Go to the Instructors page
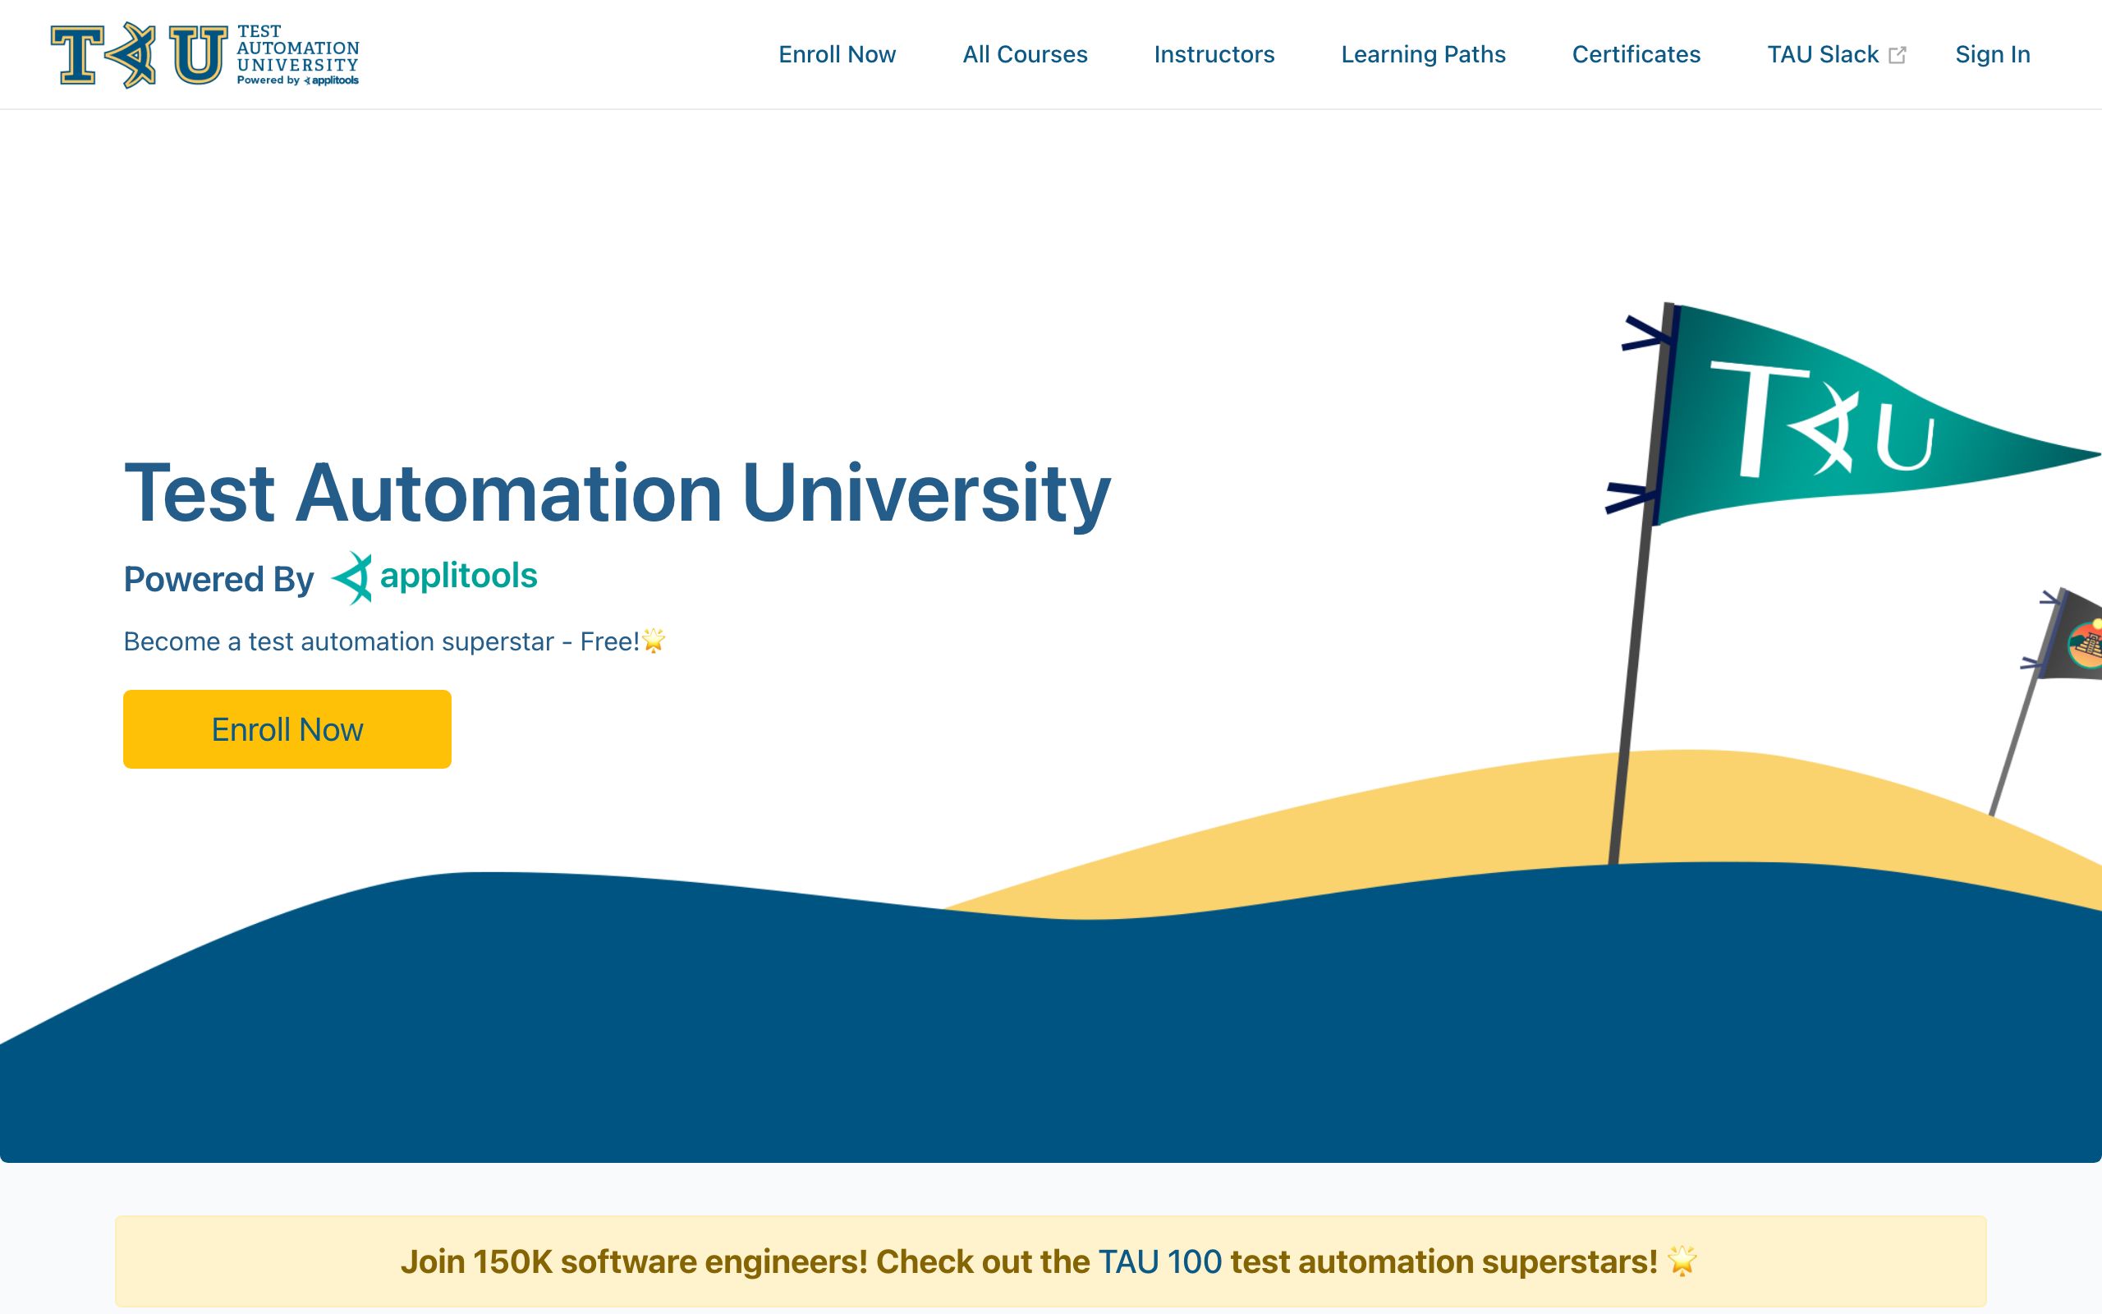 [1214, 55]
